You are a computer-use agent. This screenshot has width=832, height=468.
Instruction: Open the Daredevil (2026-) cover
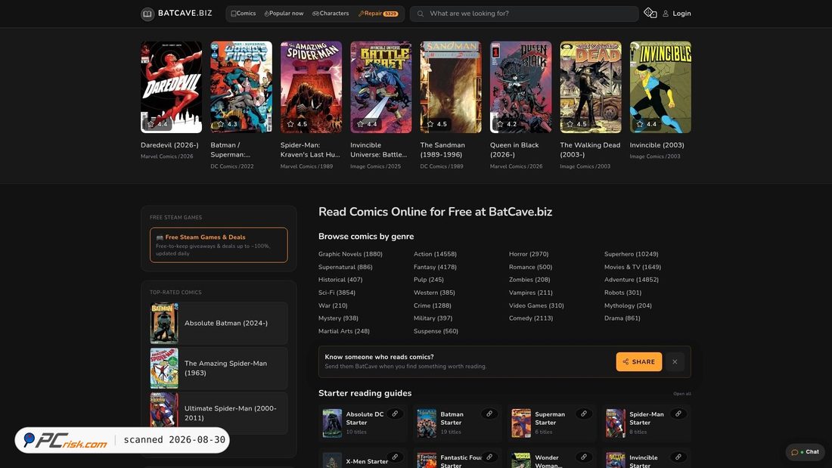(x=172, y=87)
